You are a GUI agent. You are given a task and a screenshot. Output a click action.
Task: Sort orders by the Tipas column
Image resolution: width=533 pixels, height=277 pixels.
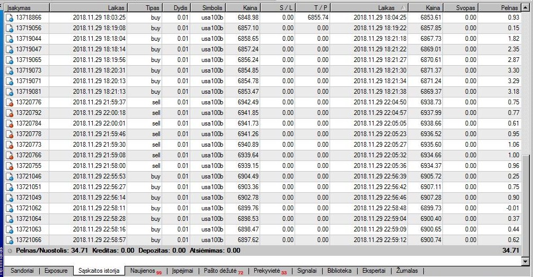[x=152, y=8]
